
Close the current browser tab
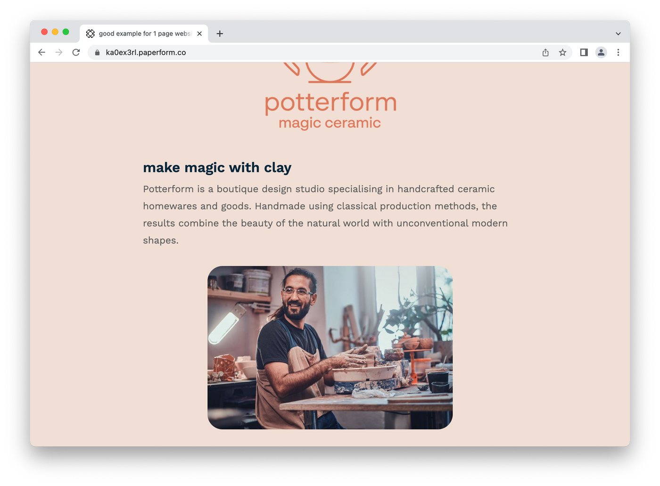[x=199, y=33]
